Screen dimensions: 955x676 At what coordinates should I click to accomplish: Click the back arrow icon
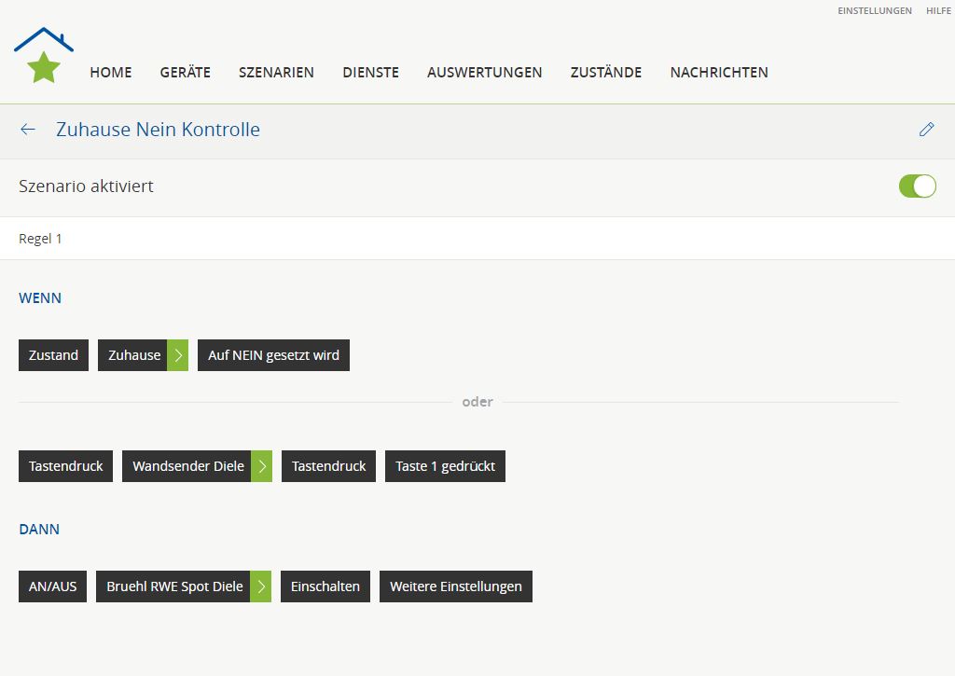(28, 130)
